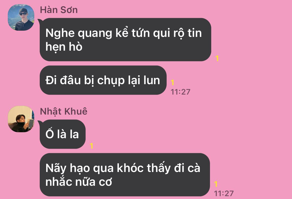Open Hàn Sơn's profile picture
This screenshot has width=292, height=199.
[21, 17]
